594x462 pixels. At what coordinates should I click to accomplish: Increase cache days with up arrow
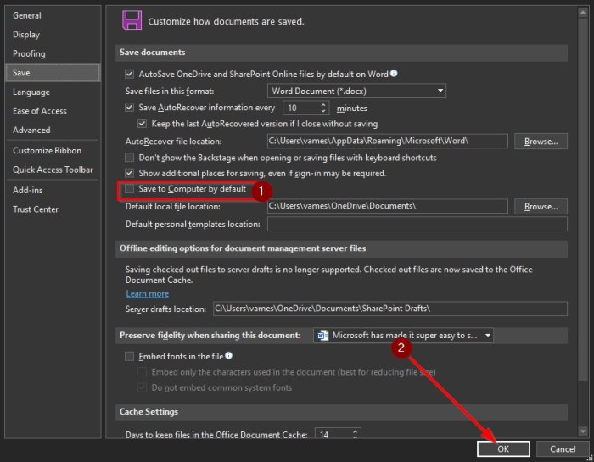tap(355, 431)
